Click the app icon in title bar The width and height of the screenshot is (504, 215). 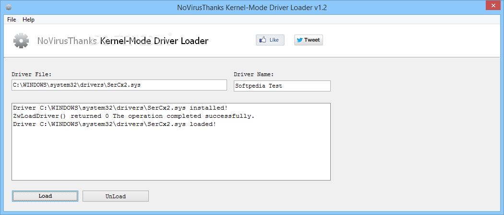(x=9, y=7)
